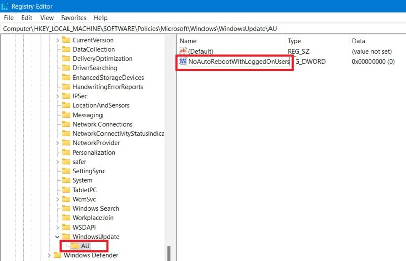406x261 pixels.
Task: Click the WSDAPI folder icon
Action: tap(66, 227)
